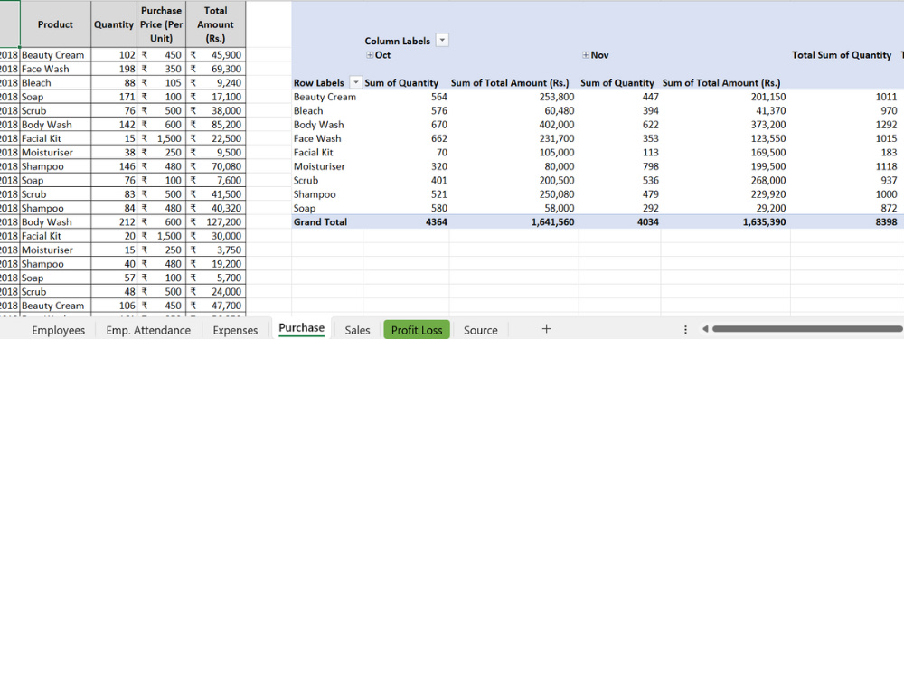Select the Body Wash pivot row label
The width and height of the screenshot is (904, 678).
point(318,125)
